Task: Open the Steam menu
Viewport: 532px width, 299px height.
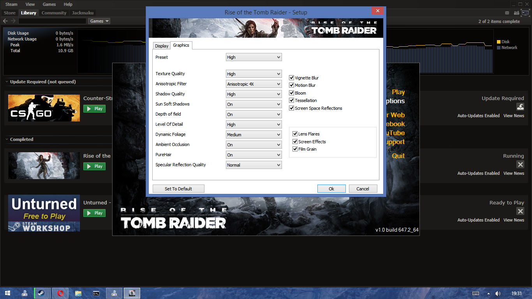Action: 11,4
